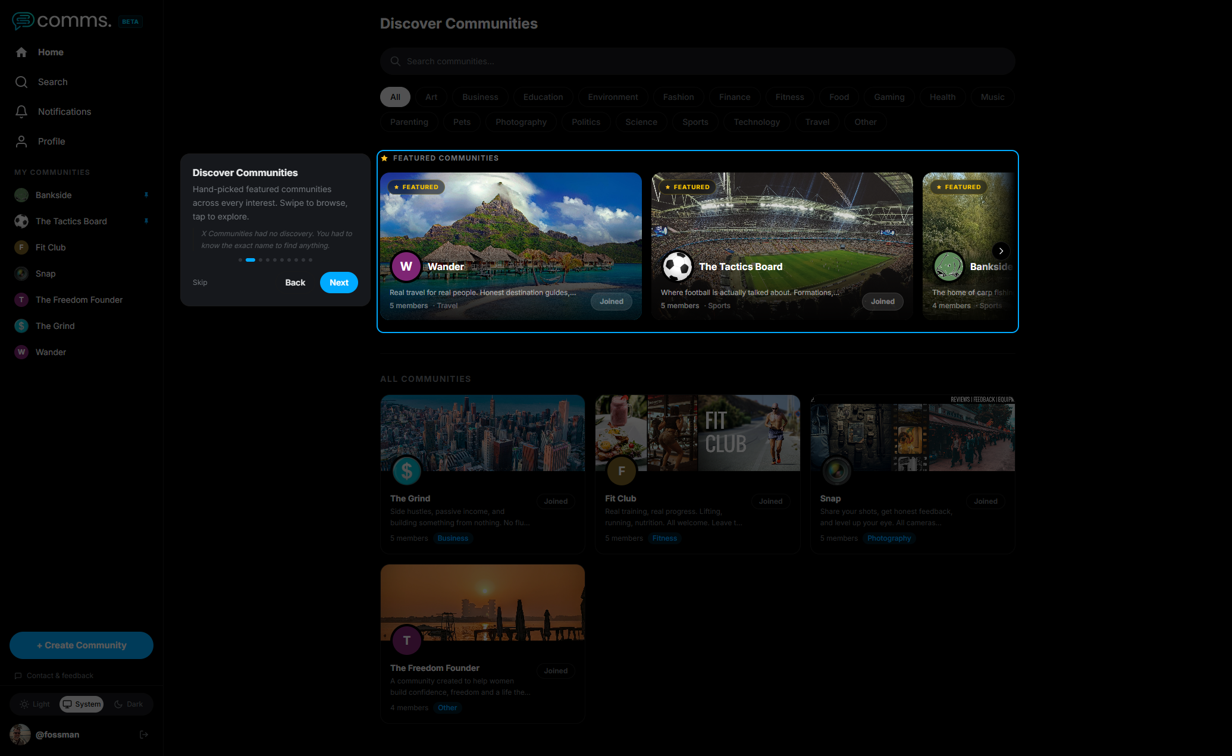The image size is (1232, 756).
Task: Click the pin icon next to Bankside
Action: 146,195
